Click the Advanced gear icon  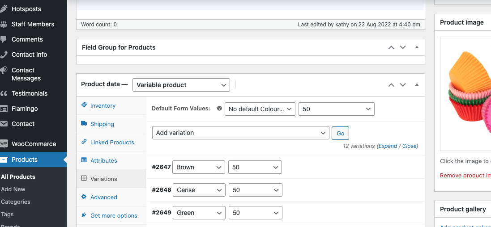84,197
